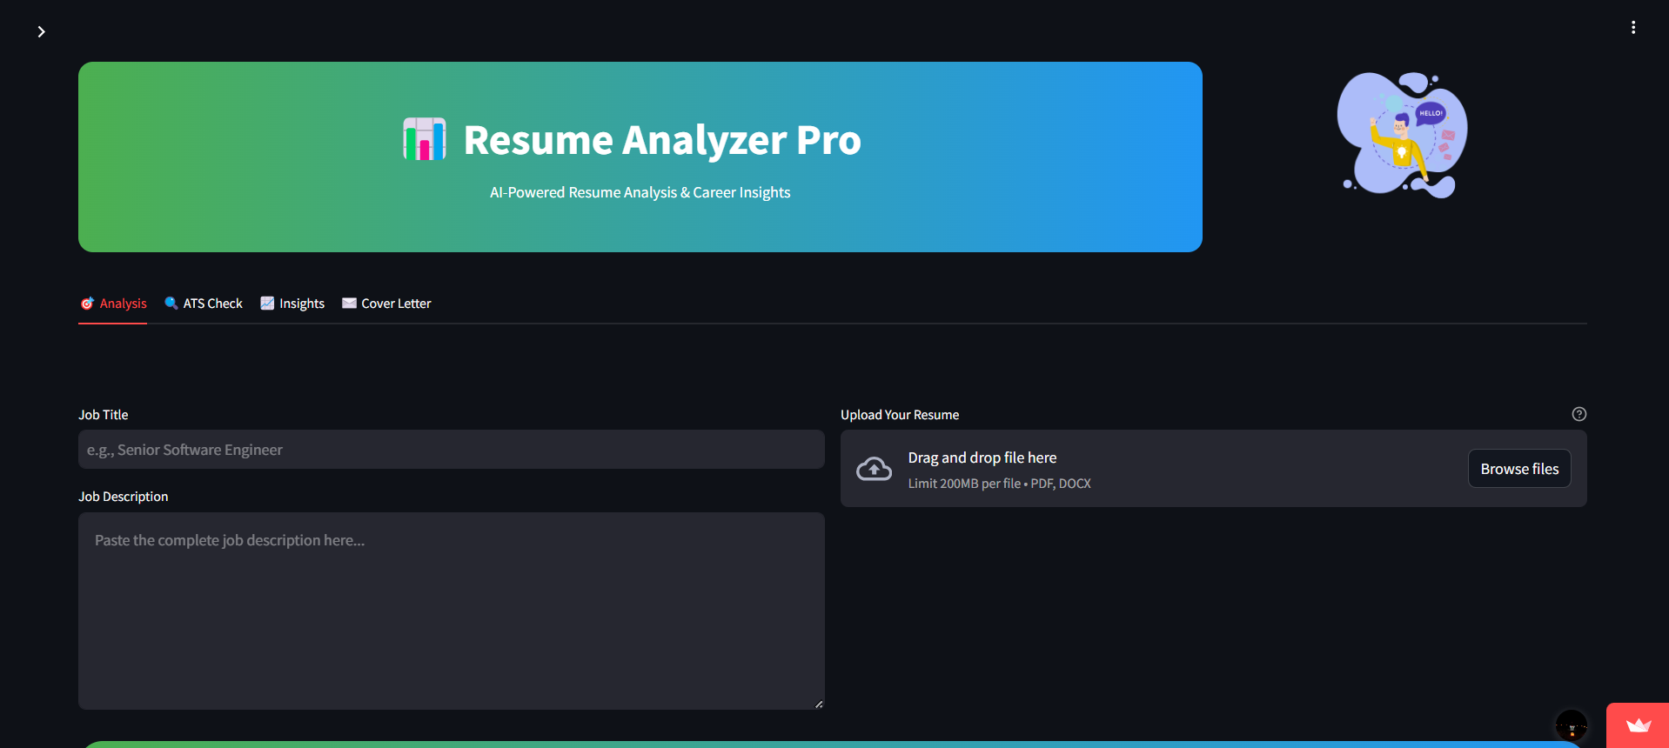The image size is (1669, 748).
Task: Switch to the Analysis tab
Action: 113,304
